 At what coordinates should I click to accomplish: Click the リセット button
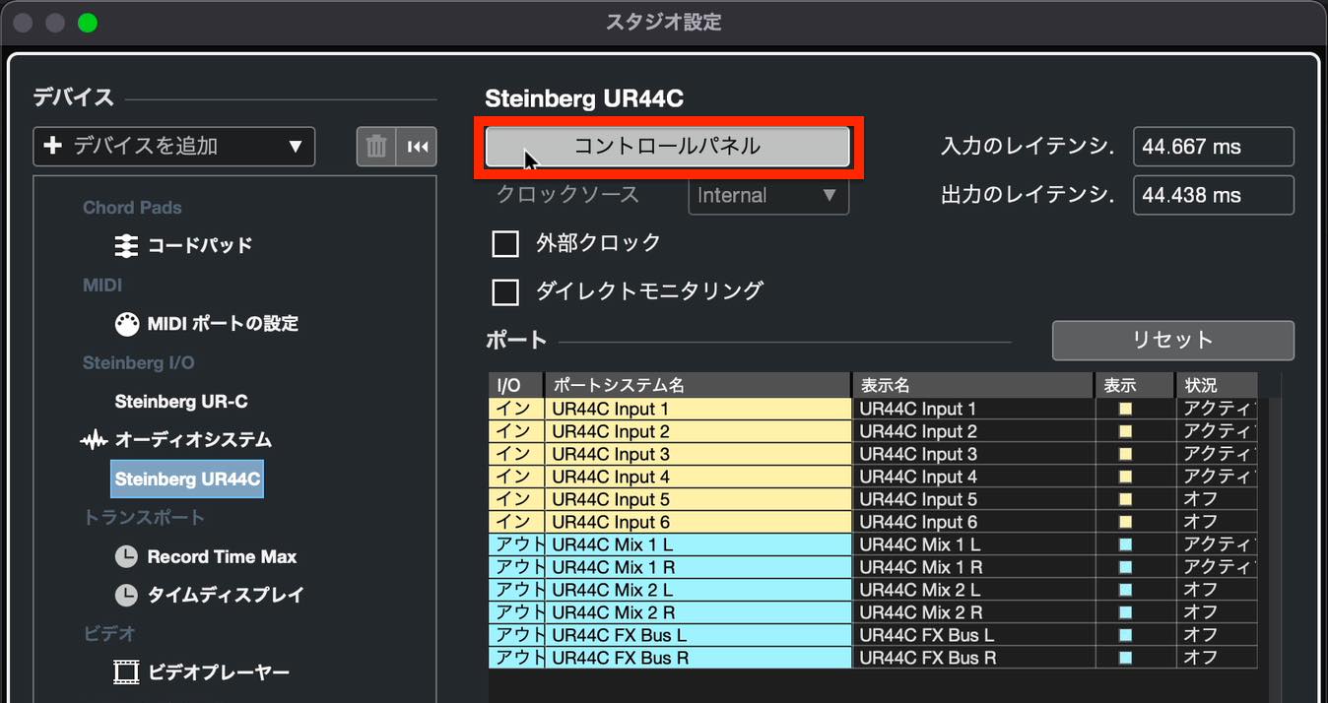(x=1172, y=341)
